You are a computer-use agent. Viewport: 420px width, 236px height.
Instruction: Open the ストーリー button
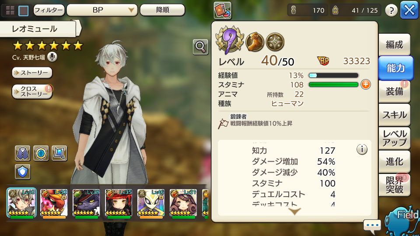tap(32, 73)
